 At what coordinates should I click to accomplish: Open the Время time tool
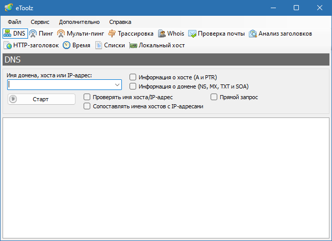point(76,45)
